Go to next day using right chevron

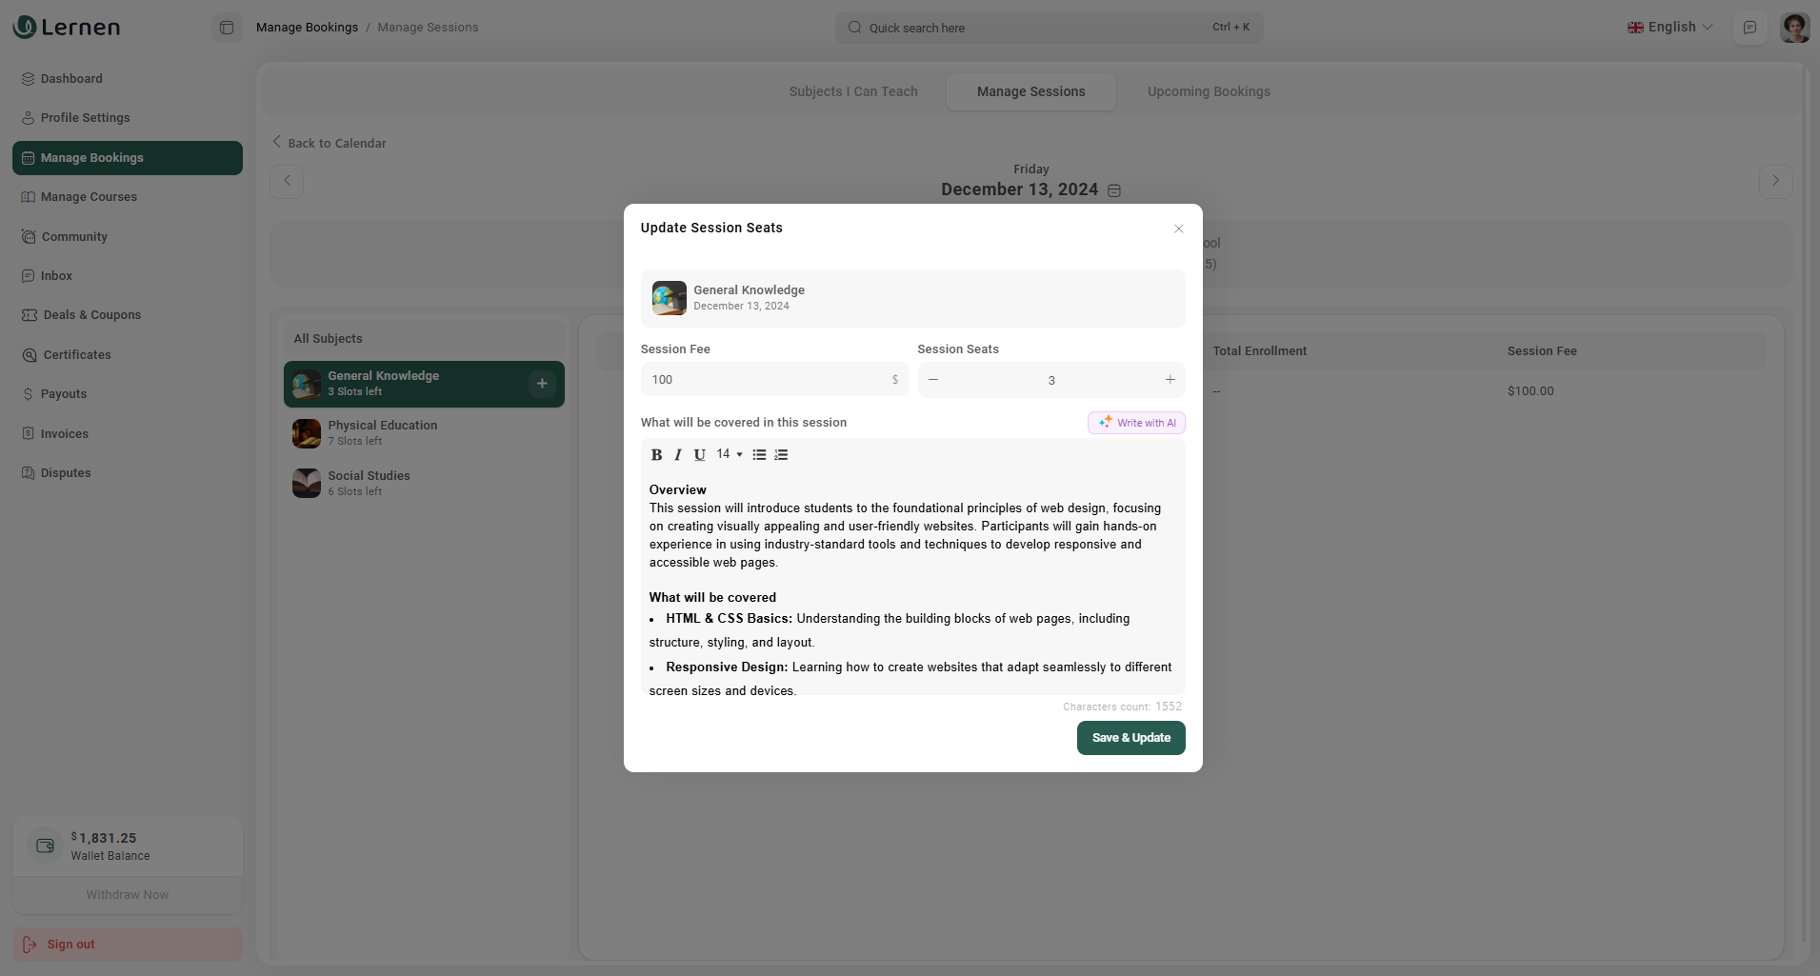click(x=1775, y=181)
